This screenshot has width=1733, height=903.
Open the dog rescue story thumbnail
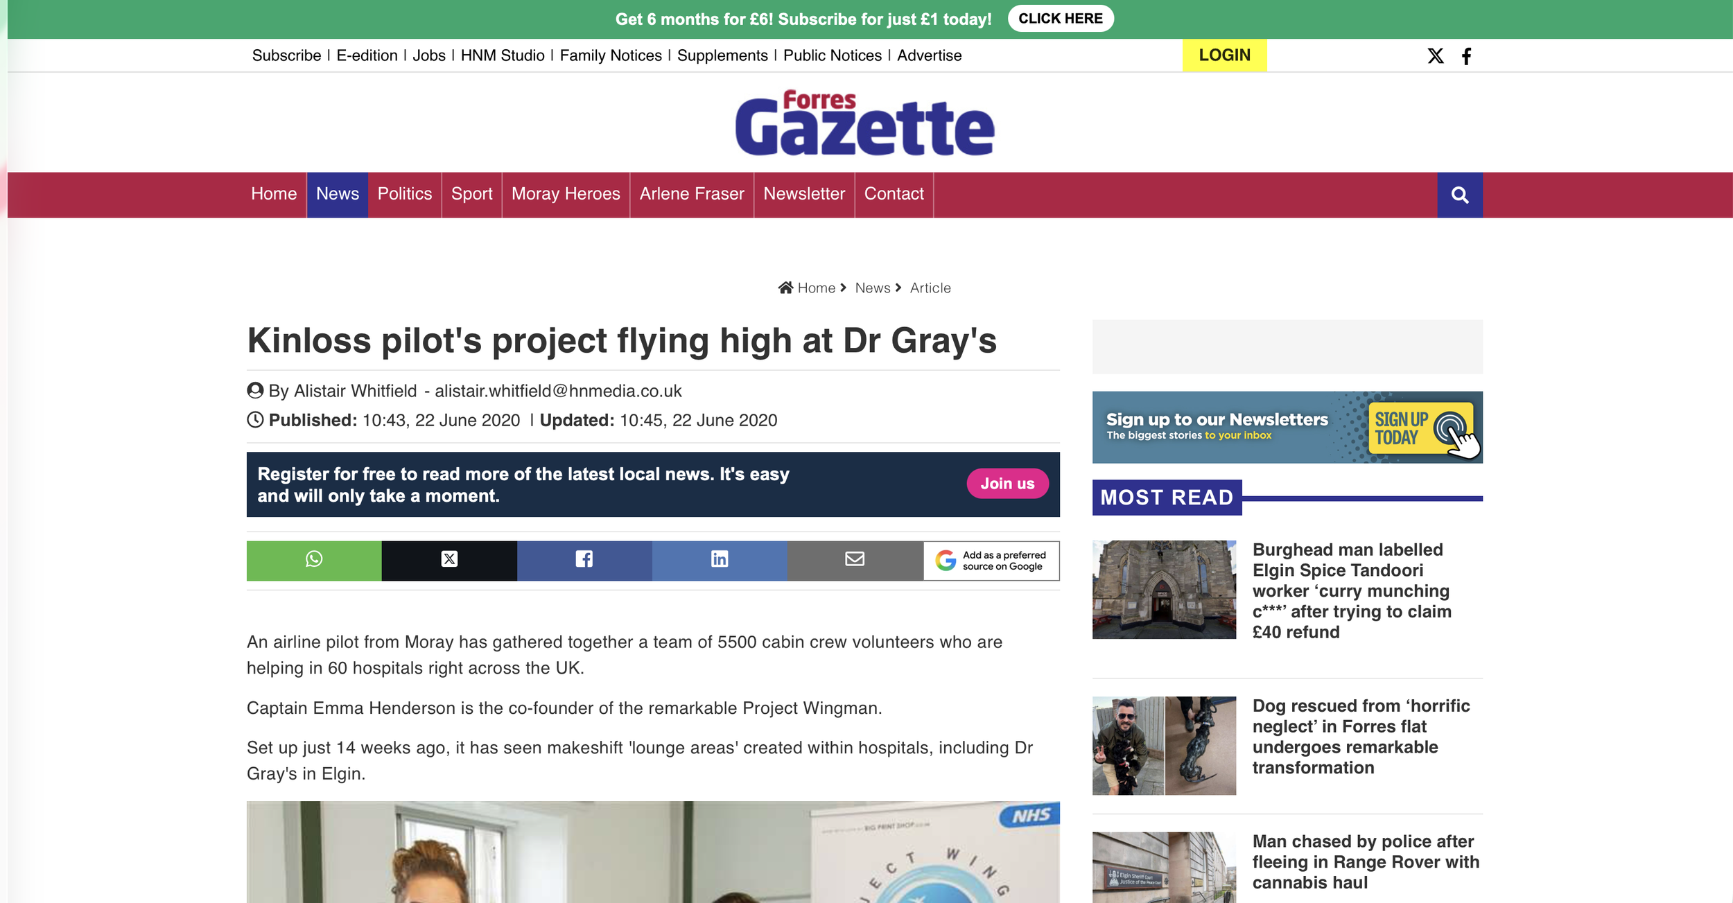(x=1164, y=746)
